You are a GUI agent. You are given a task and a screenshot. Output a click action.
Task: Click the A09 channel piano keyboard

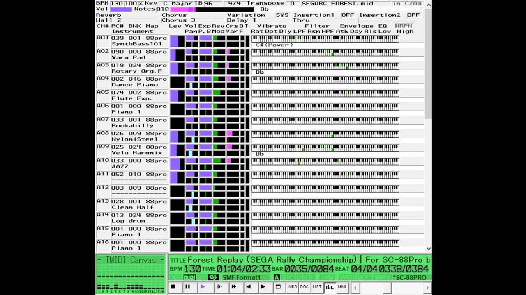(325, 147)
